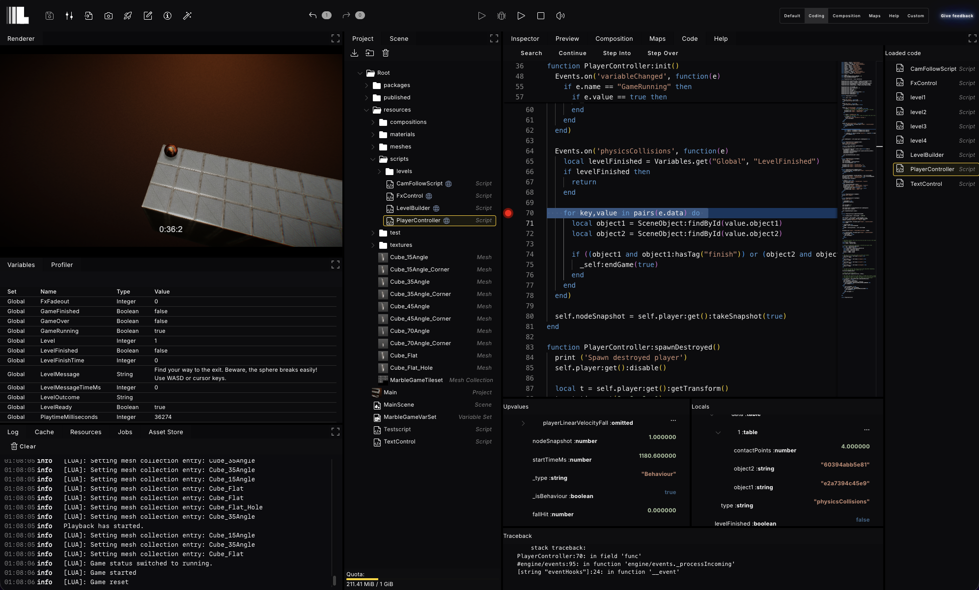The width and height of the screenshot is (979, 590).
Task: Collapse the resources folder in the project tree
Action: 367,110
